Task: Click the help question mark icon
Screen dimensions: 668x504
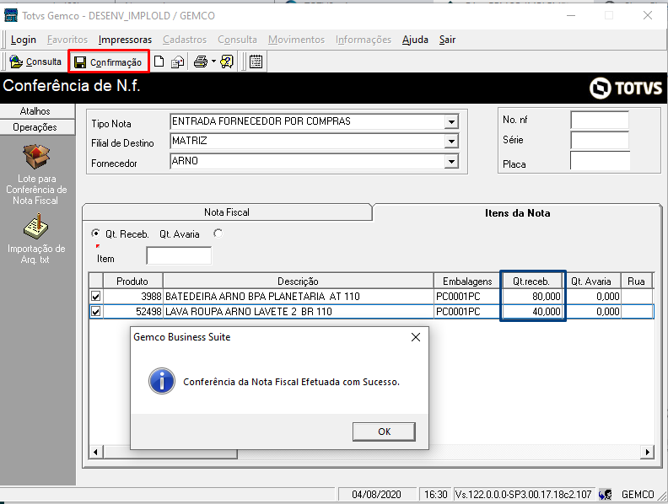Action: tap(227, 62)
